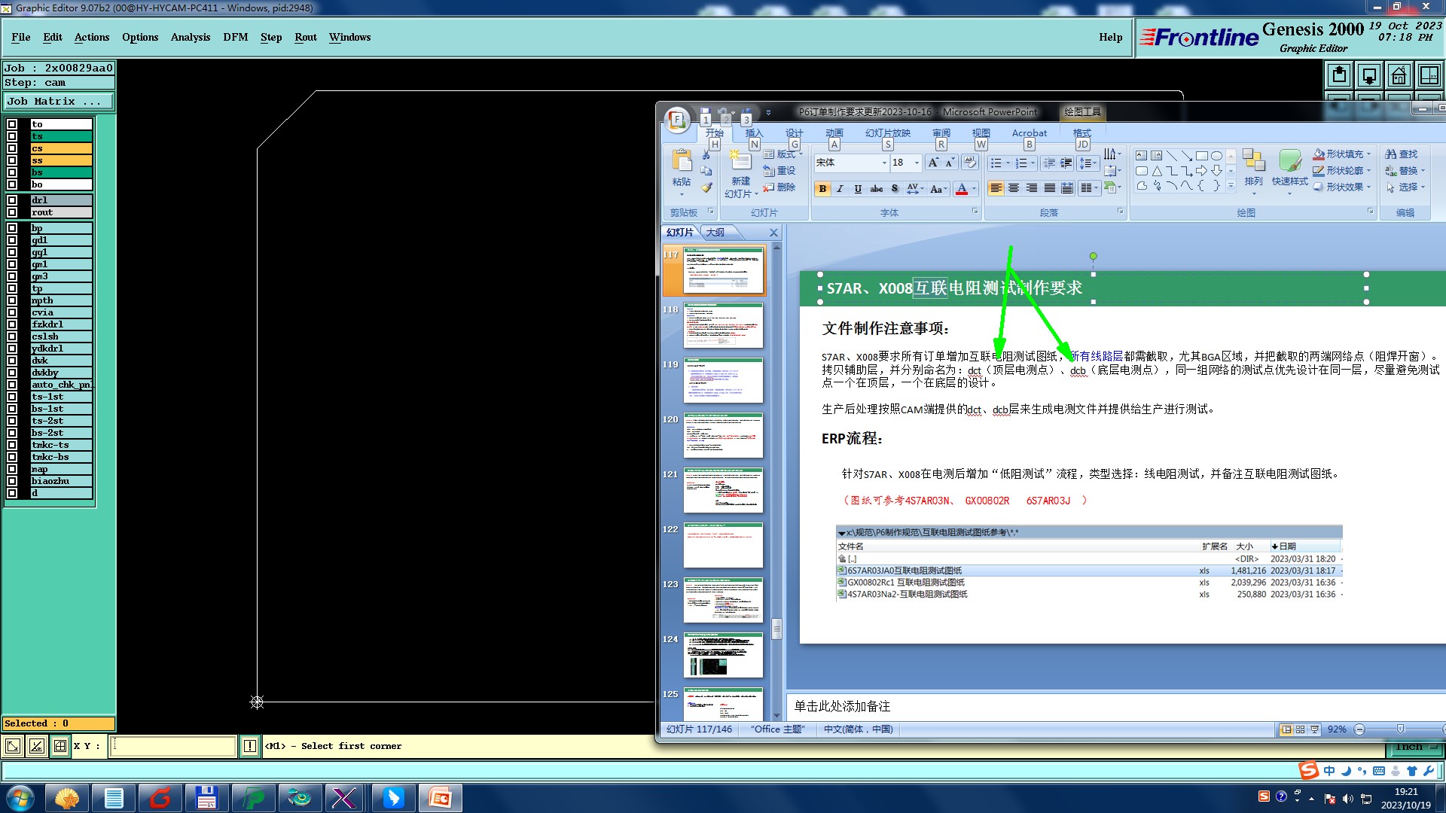Image resolution: width=1446 pixels, height=813 pixels.
Task: Toggle the 'to' layer checkbox in Genesis
Action: 12,124
